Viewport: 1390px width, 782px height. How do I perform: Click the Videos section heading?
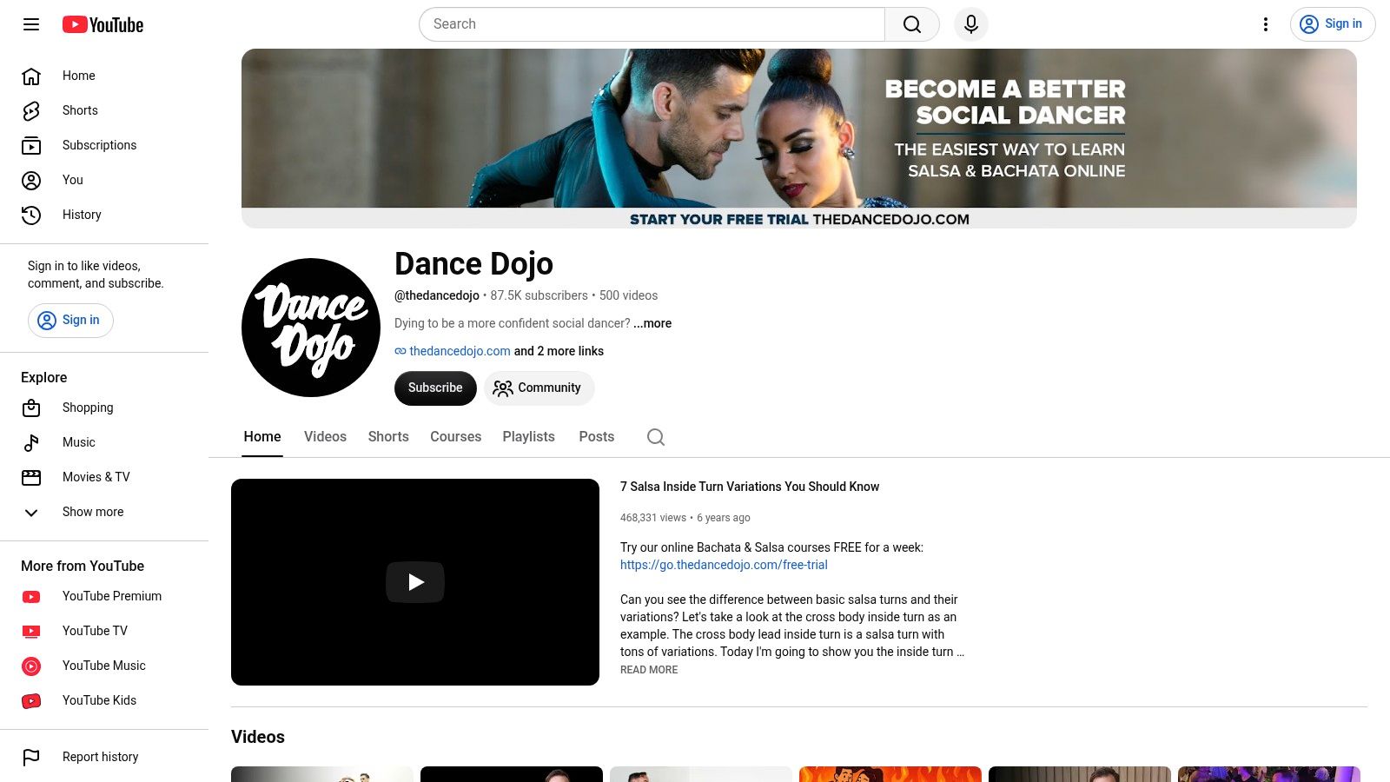click(258, 737)
